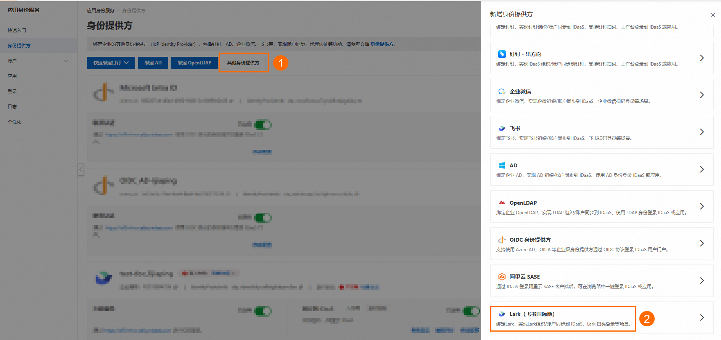This screenshot has width=721, height=340.
Task: Open the 快速绑定钉钉 dropdown button
Action: [x=111, y=63]
